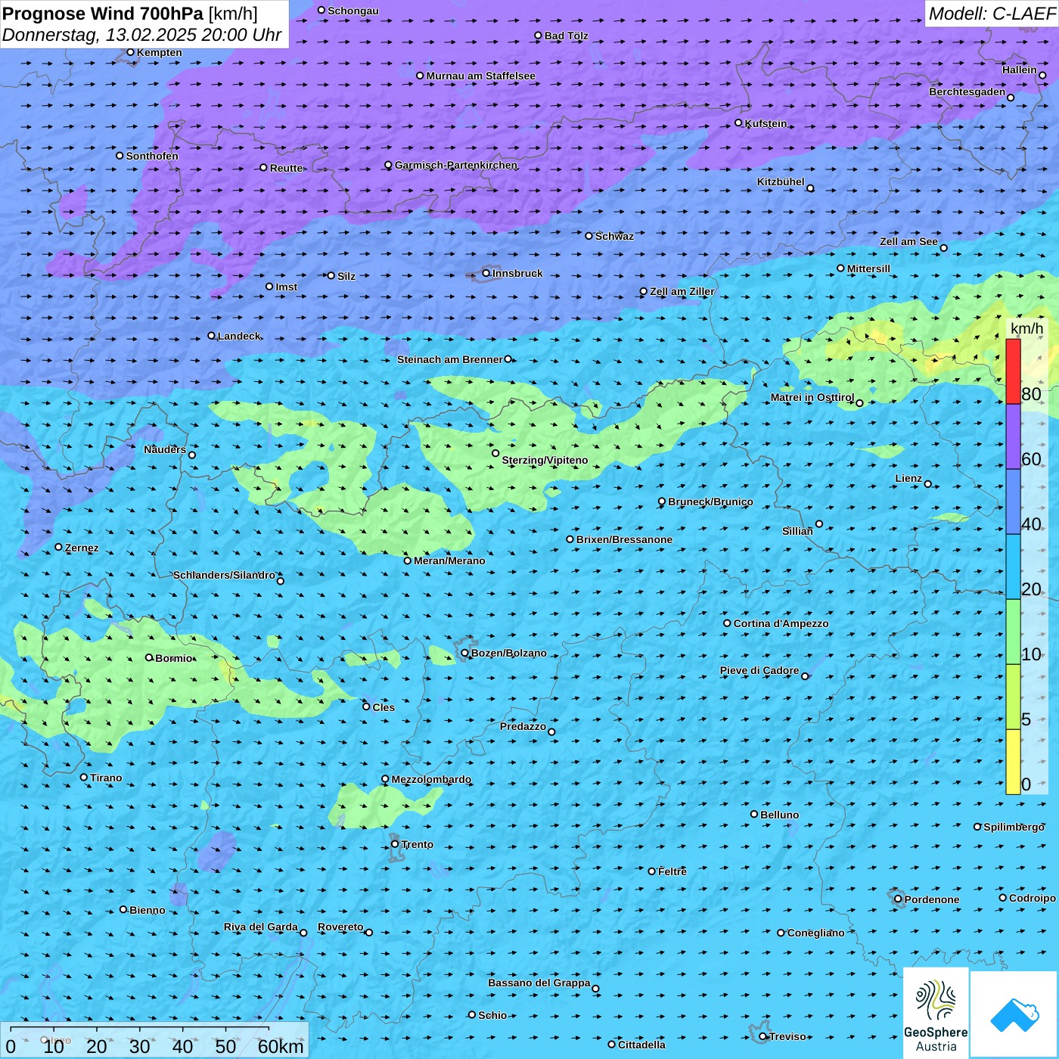The image size is (1059, 1059).
Task: Select the "Brixen/Bressanone" map label
Action: pos(624,539)
